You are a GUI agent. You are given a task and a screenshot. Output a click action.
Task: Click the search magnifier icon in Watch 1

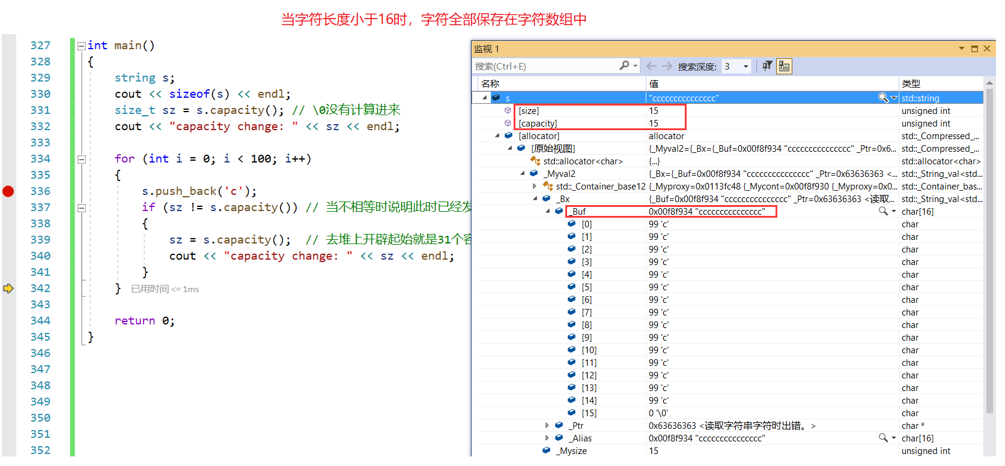pos(625,66)
